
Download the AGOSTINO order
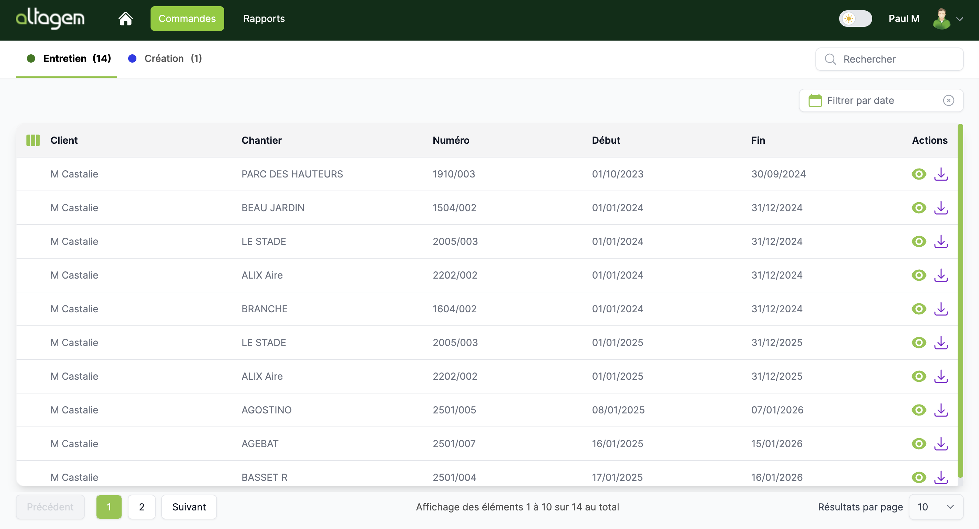click(x=941, y=410)
